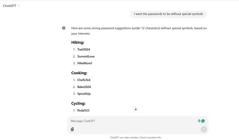Open the ChatGPT model selector dropdown
This screenshot has height=140, width=239.
(9, 6)
